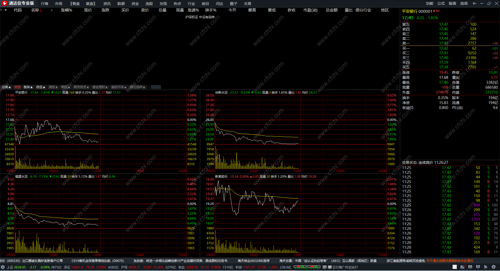
Task: Click the 上证 index value 3639.05
Action: coord(20,267)
